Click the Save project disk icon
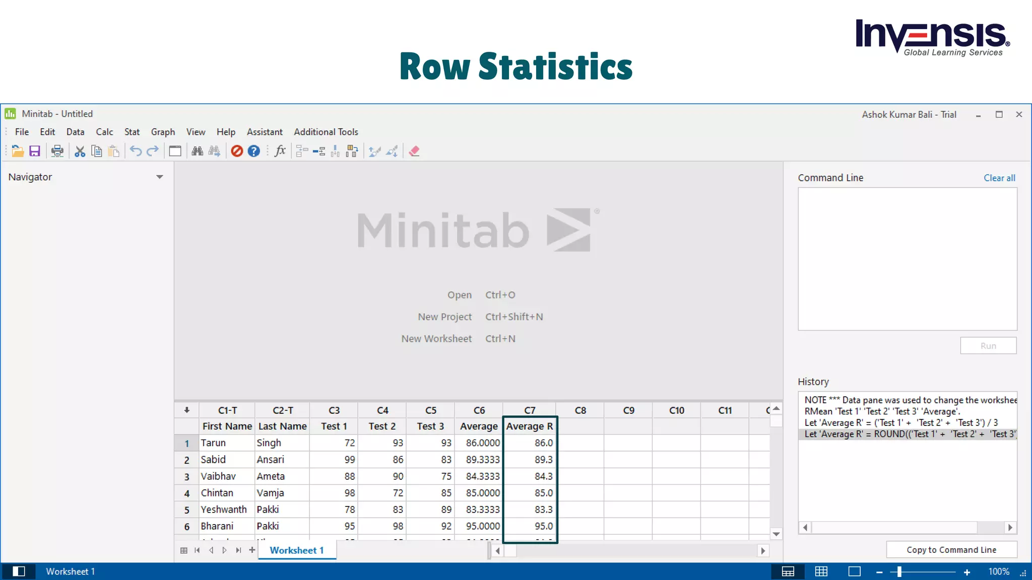The width and height of the screenshot is (1032, 580). coord(34,151)
